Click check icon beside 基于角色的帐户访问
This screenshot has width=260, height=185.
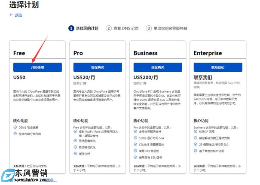196,151
